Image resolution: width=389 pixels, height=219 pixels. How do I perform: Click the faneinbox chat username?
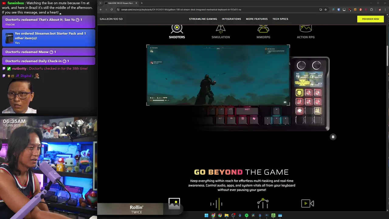click(x=15, y=3)
